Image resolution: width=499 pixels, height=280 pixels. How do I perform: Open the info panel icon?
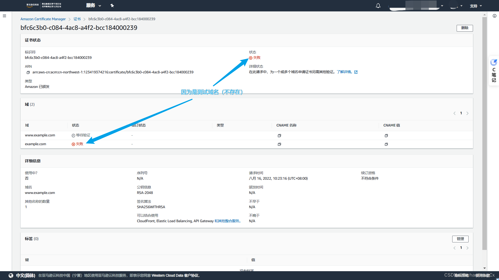tap(494, 16)
